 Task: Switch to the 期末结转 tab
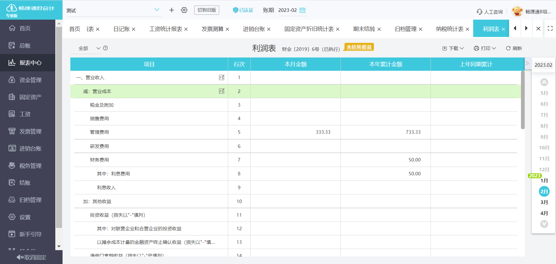[364, 29]
